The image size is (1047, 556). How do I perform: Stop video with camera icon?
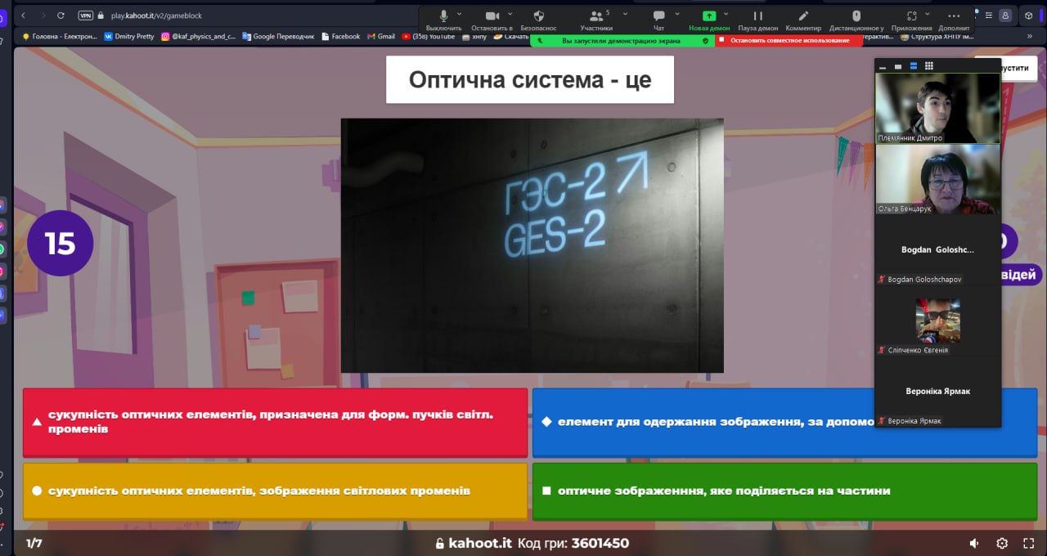pyautogui.click(x=492, y=16)
